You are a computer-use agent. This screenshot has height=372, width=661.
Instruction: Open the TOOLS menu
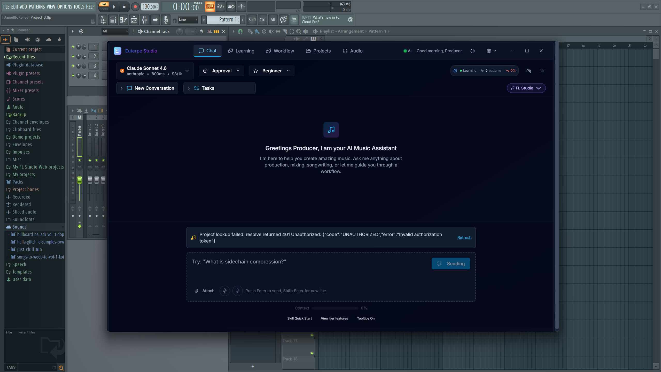[79, 7]
